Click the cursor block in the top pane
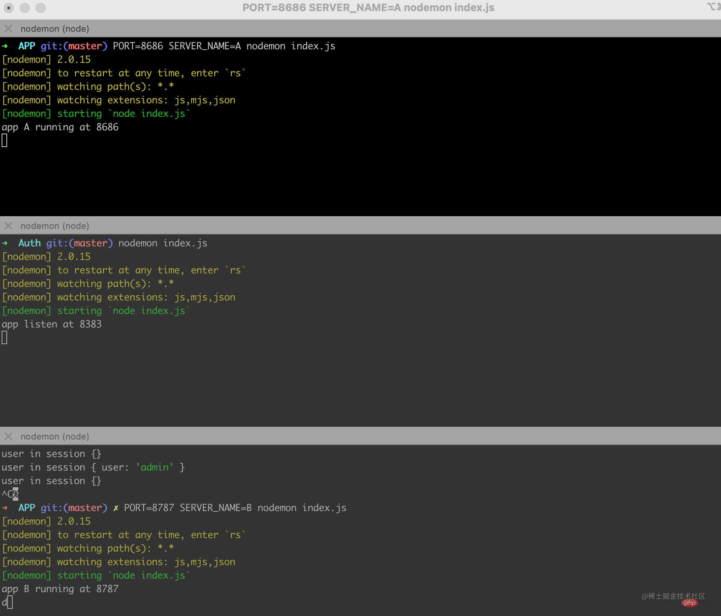This screenshot has height=616, width=721. (4, 140)
